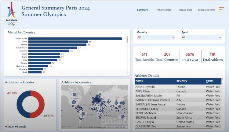Screen dimensions: 229x132
Task: Expand the Sport filter dropdown
Action: tap(202, 37)
